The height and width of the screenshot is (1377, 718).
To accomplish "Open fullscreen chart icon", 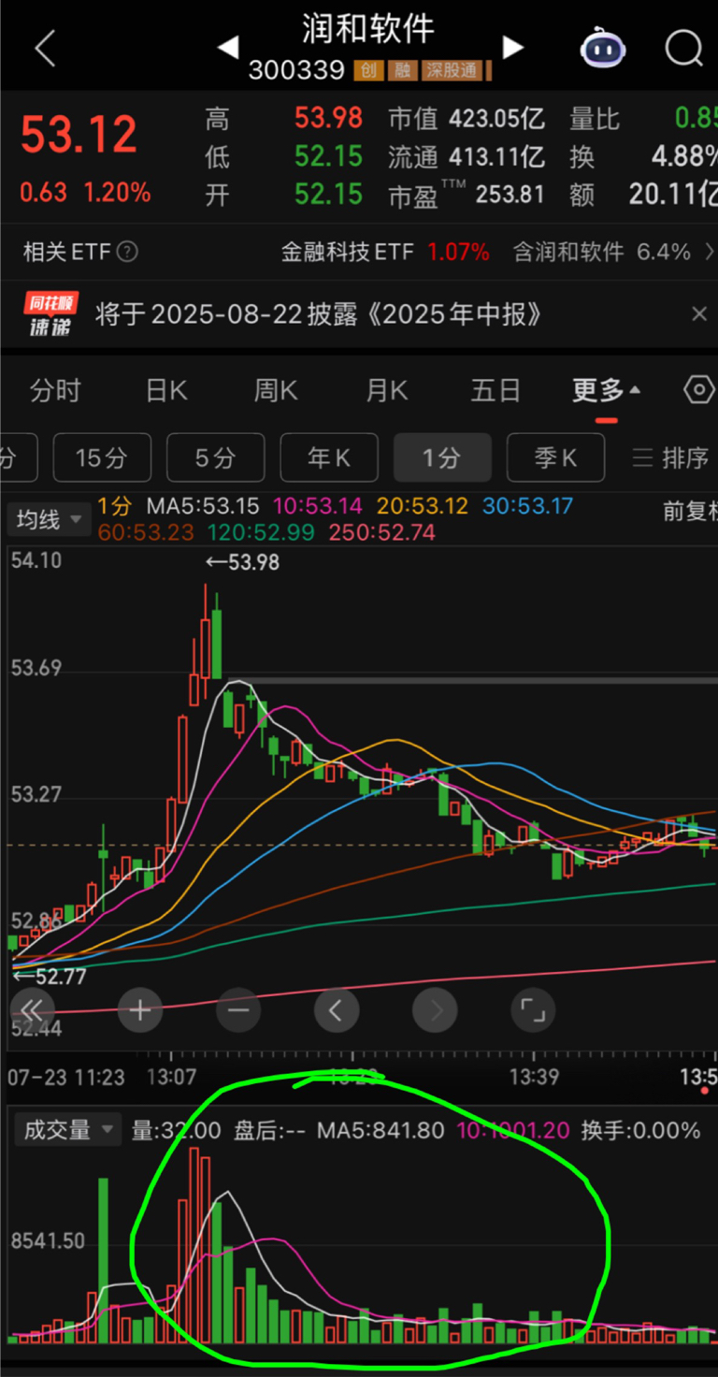I will tap(533, 1010).
